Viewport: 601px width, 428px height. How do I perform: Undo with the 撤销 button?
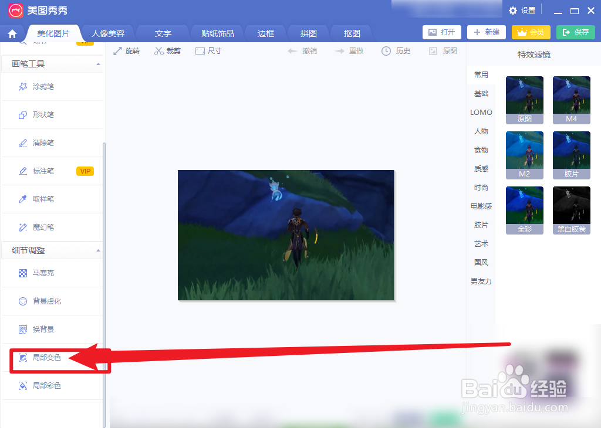pos(302,51)
